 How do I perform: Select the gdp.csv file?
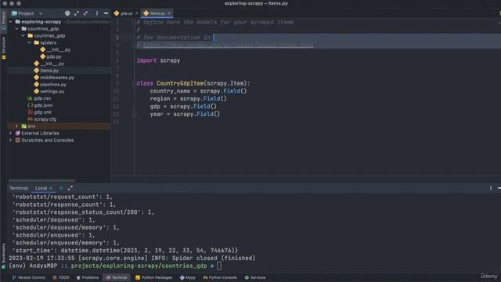coord(42,99)
